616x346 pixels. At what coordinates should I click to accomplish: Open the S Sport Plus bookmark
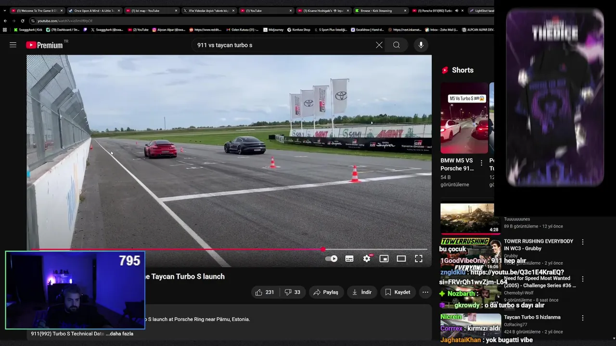(x=331, y=30)
